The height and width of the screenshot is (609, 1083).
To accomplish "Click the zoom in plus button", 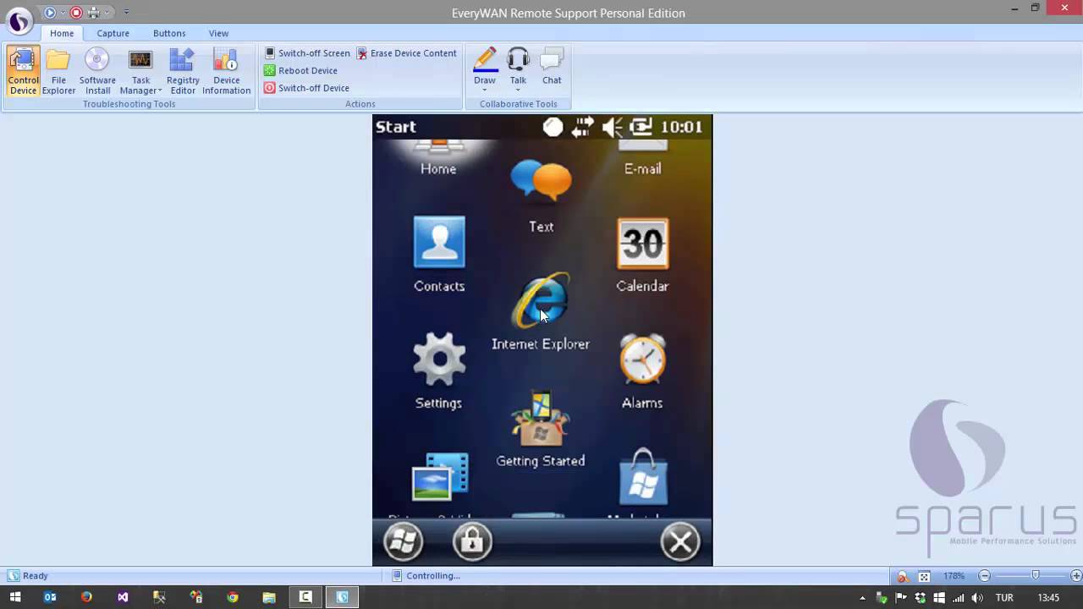I will point(1076,576).
